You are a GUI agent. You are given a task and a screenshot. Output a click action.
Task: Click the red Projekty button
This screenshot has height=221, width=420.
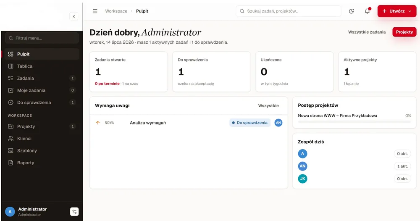point(404,32)
